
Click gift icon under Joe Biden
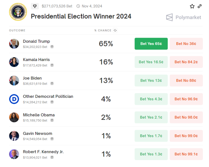(52, 83)
